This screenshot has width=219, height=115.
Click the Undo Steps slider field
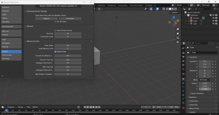point(68,45)
